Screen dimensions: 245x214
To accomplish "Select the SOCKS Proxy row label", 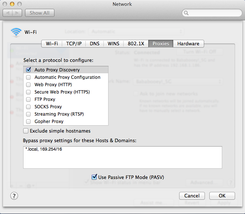I will (x=48, y=107).
